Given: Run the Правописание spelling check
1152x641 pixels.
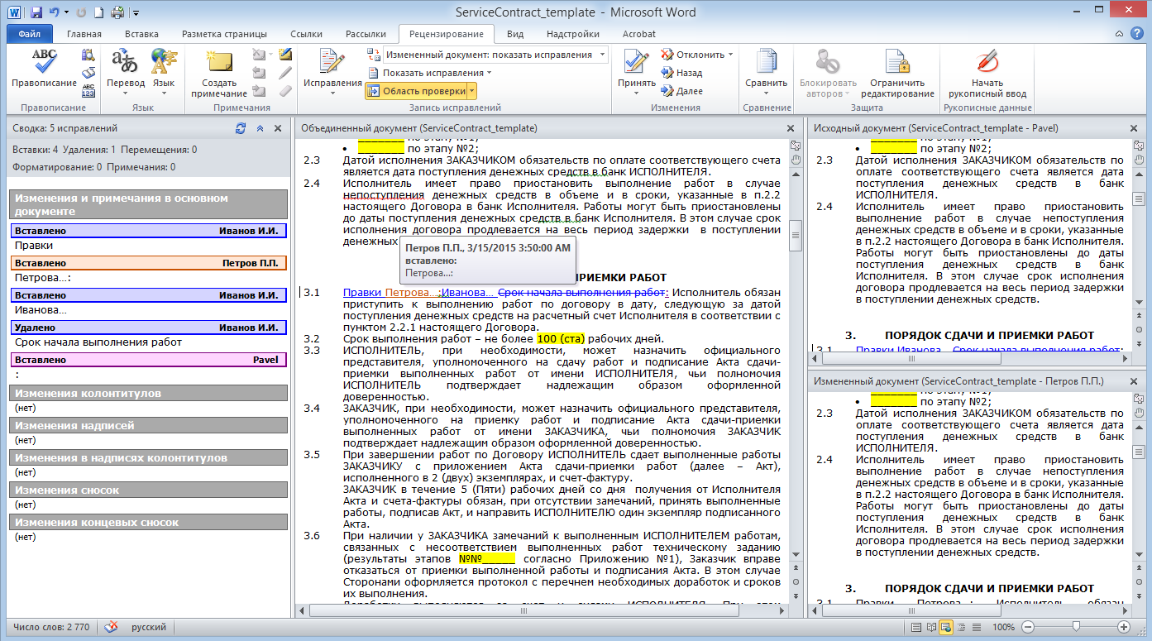Looking at the screenshot, I should coord(44,69).
